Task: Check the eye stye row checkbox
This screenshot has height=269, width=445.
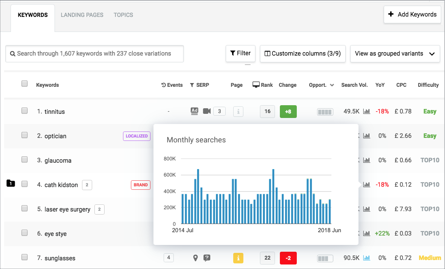Action: pos(24,233)
